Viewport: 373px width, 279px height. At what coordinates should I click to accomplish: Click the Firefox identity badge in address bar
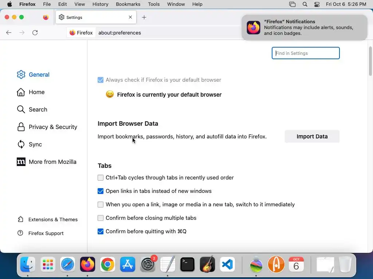[x=81, y=33]
